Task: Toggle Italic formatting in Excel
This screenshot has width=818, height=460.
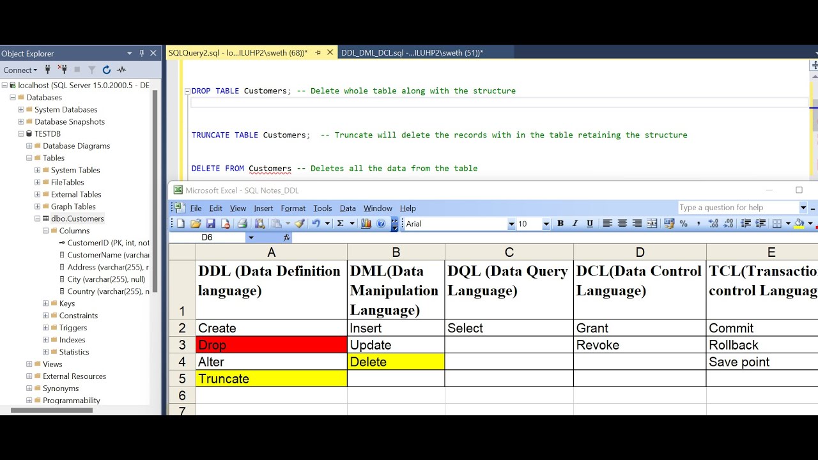Action: click(575, 224)
